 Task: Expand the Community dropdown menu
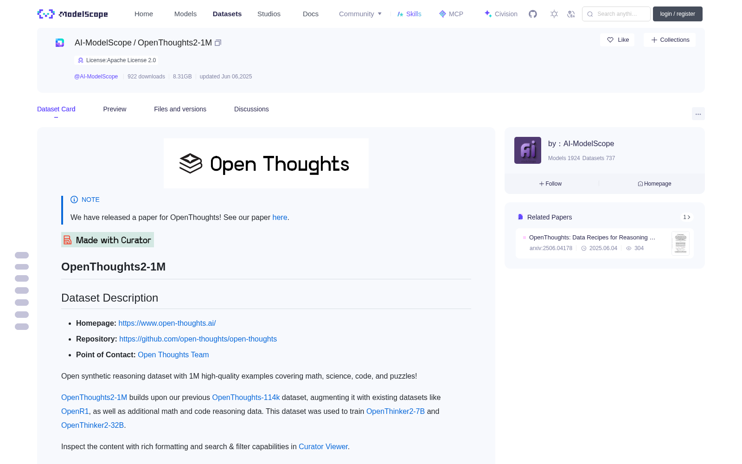pos(360,14)
